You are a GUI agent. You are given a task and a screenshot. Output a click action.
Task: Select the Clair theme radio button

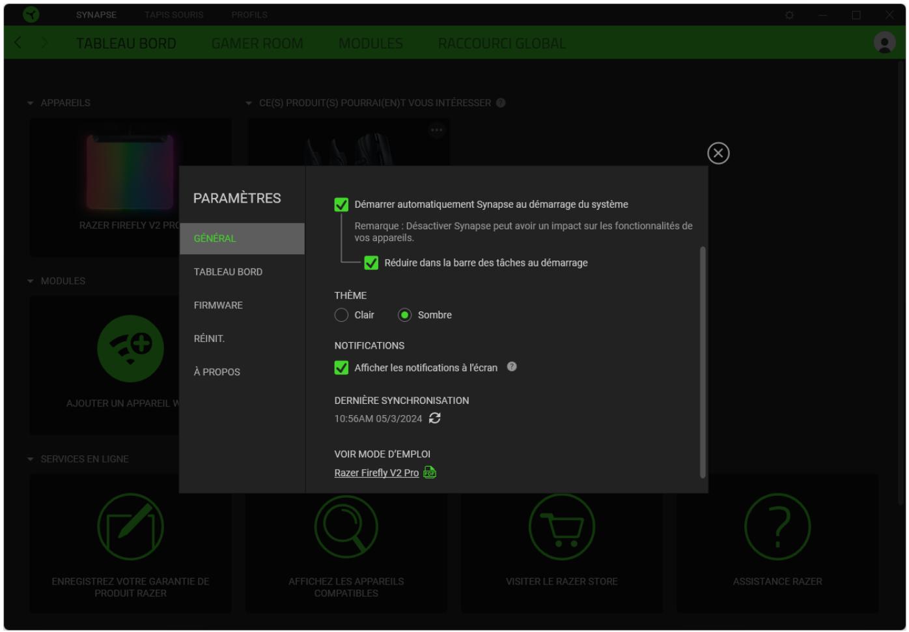pyautogui.click(x=341, y=315)
